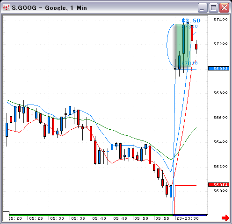Click the 05:50 time axis label

click(x=141, y=218)
